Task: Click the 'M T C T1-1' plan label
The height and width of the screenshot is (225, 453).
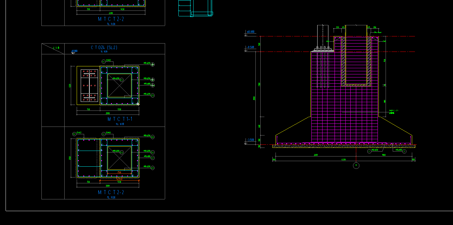Action: click(x=120, y=119)
